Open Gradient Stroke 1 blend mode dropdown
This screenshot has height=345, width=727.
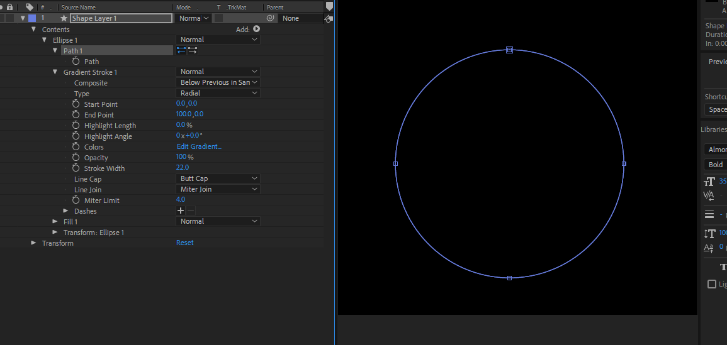click(218, 72)
